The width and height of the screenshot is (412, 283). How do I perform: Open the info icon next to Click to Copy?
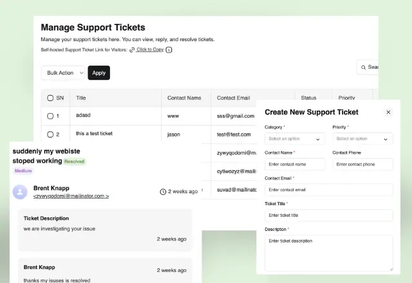click(169, 50)
